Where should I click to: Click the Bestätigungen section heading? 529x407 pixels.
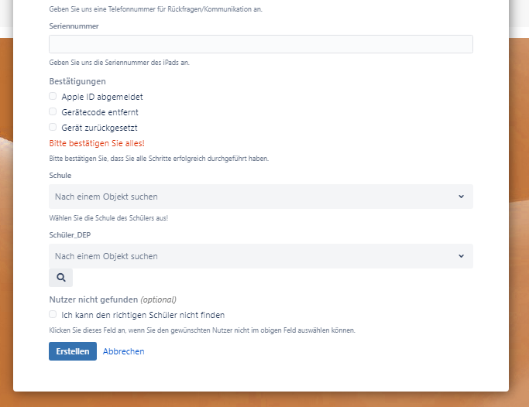click(77, 81)
